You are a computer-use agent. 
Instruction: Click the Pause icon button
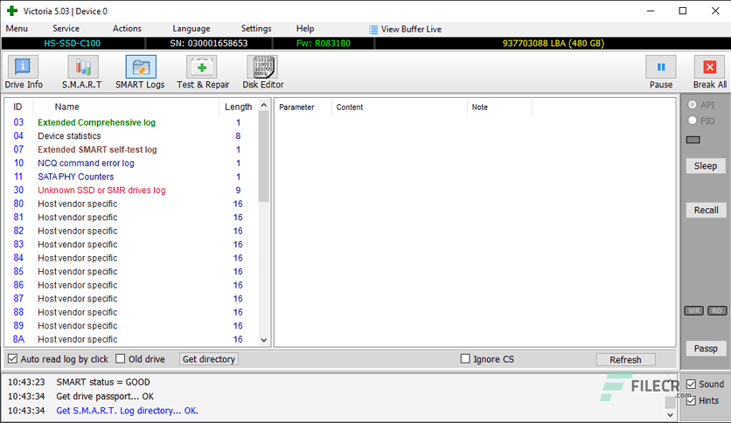click(660, 67)
